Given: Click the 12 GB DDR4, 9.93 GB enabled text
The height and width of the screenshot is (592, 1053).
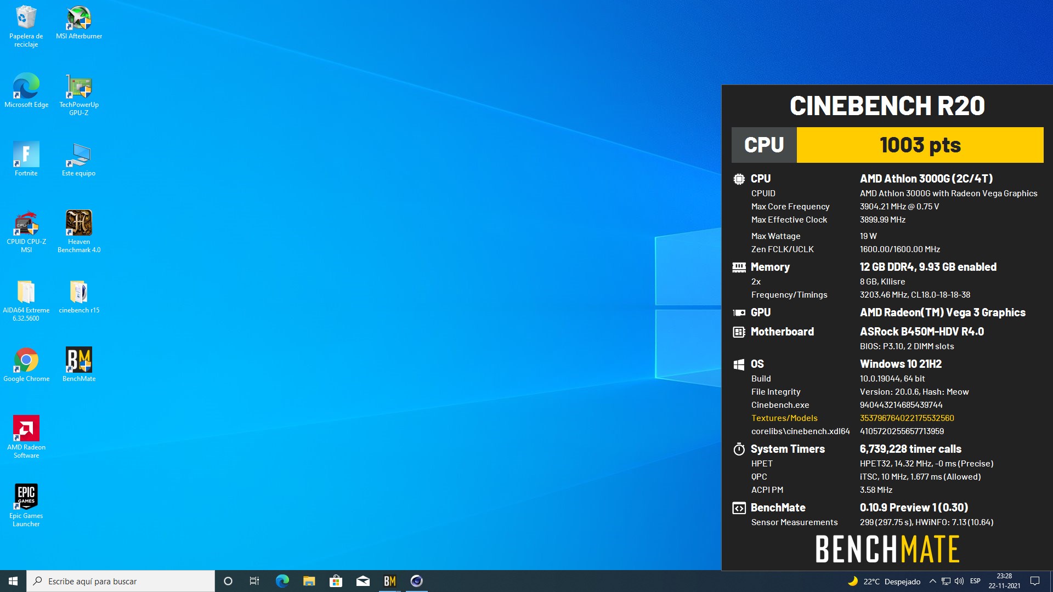Looking at the screenshot, I should tap(928, 267).
